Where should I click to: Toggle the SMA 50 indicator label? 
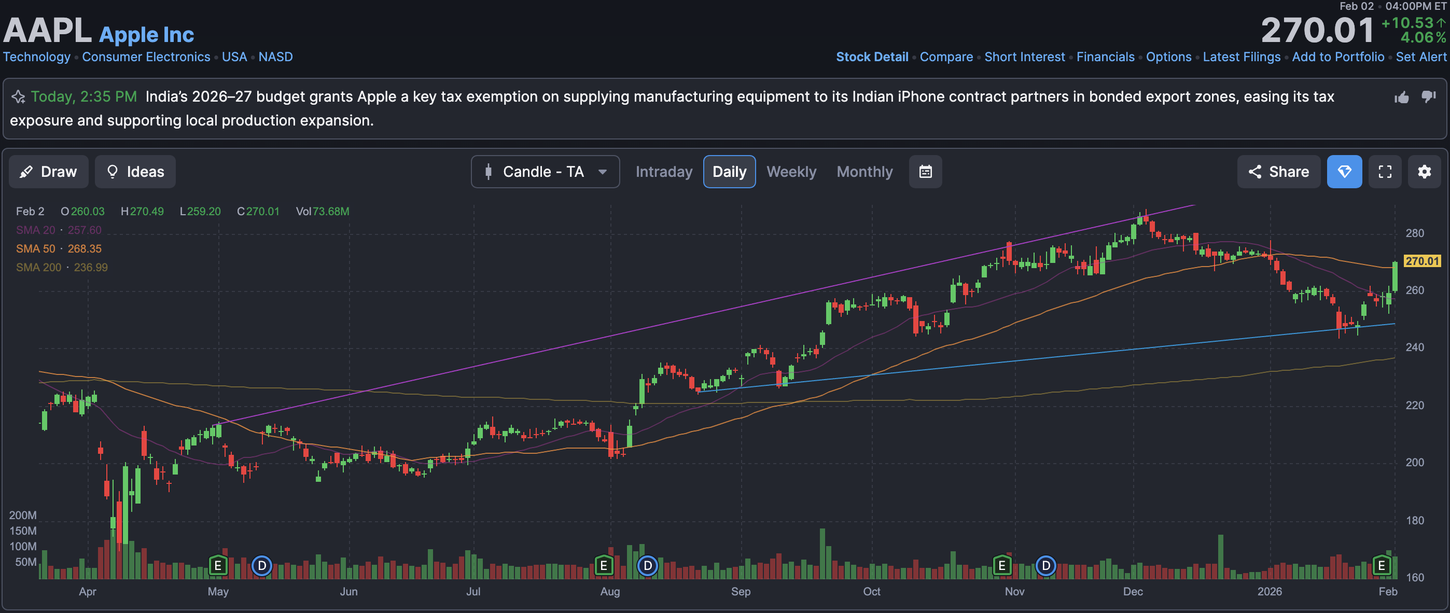pyautogui.click(x=35, y=249)
